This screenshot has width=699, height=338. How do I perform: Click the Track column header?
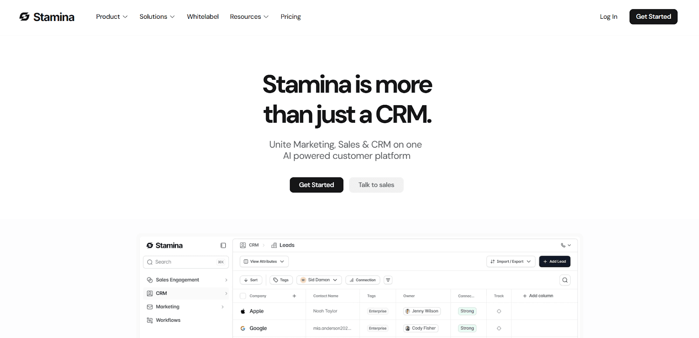click(x=499, y=296)
